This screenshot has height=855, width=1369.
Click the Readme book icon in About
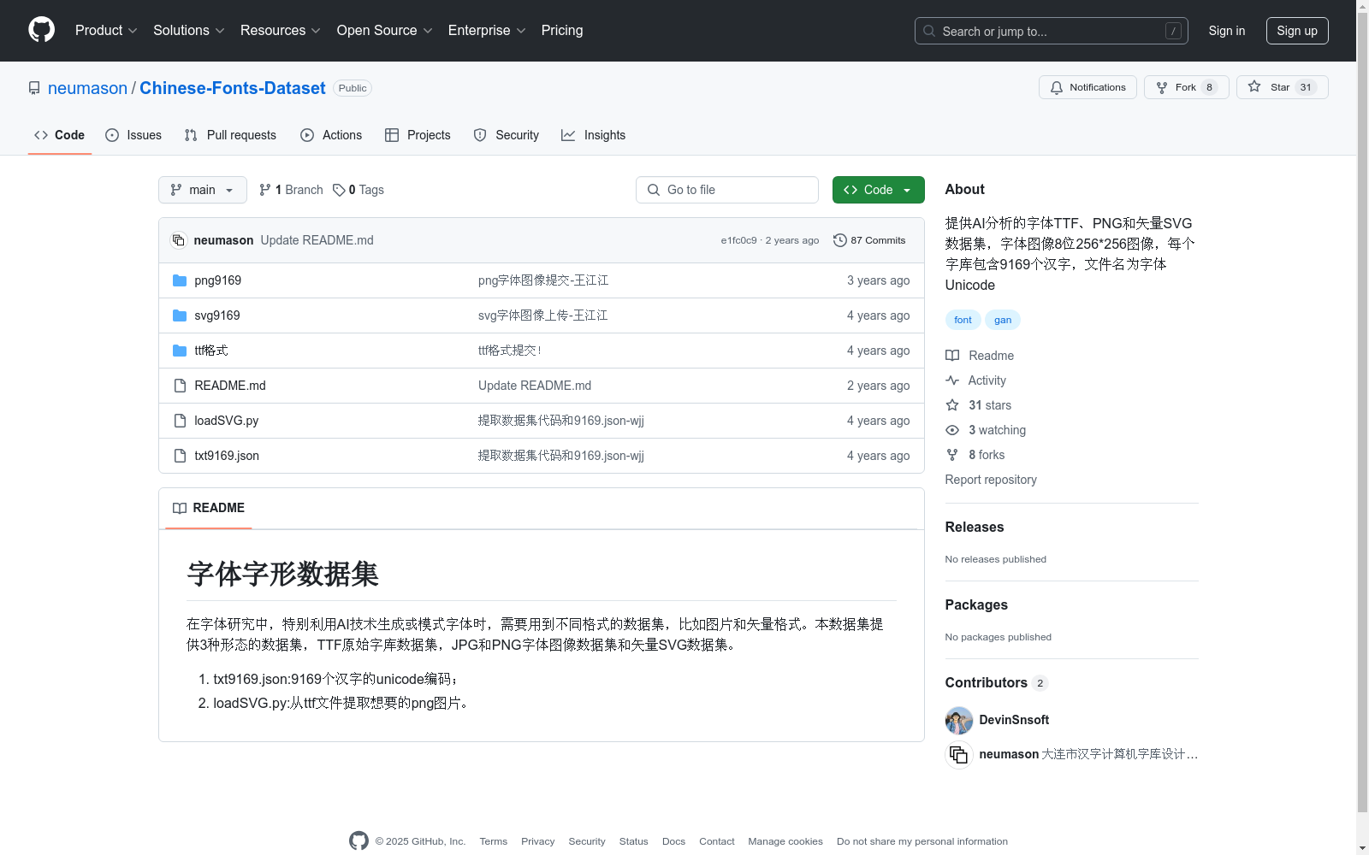tap(952, 356)
